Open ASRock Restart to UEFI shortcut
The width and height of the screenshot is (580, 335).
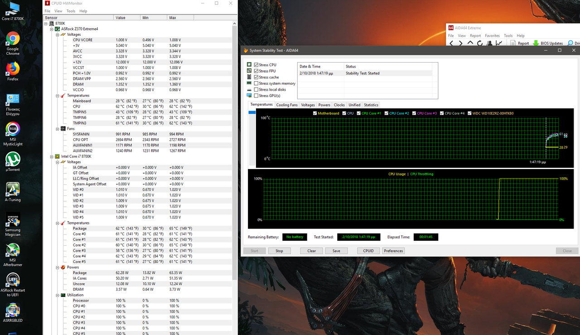coord(13,285)
